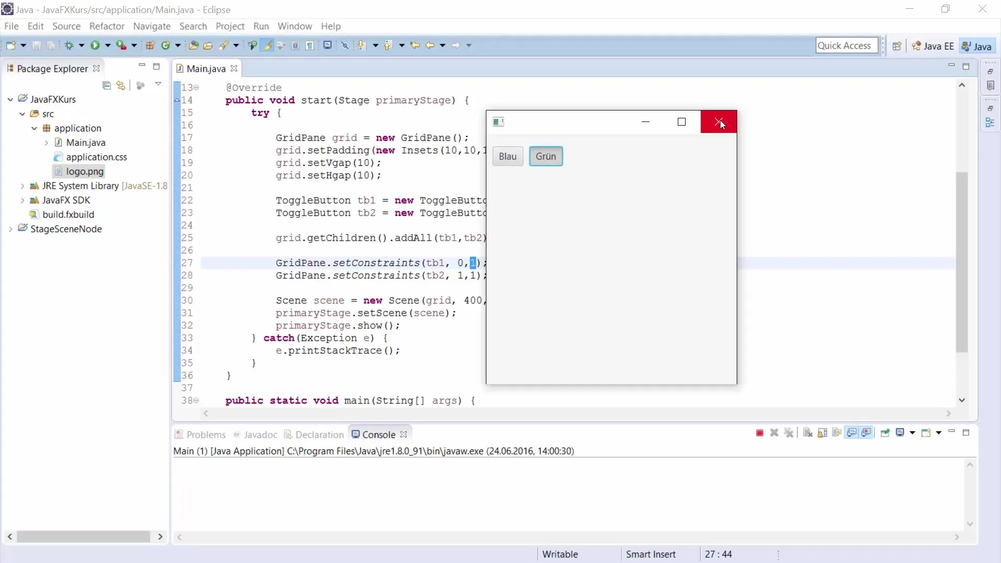
Task: Click the Pin Console icon
Action: click(x=885, y=433)
